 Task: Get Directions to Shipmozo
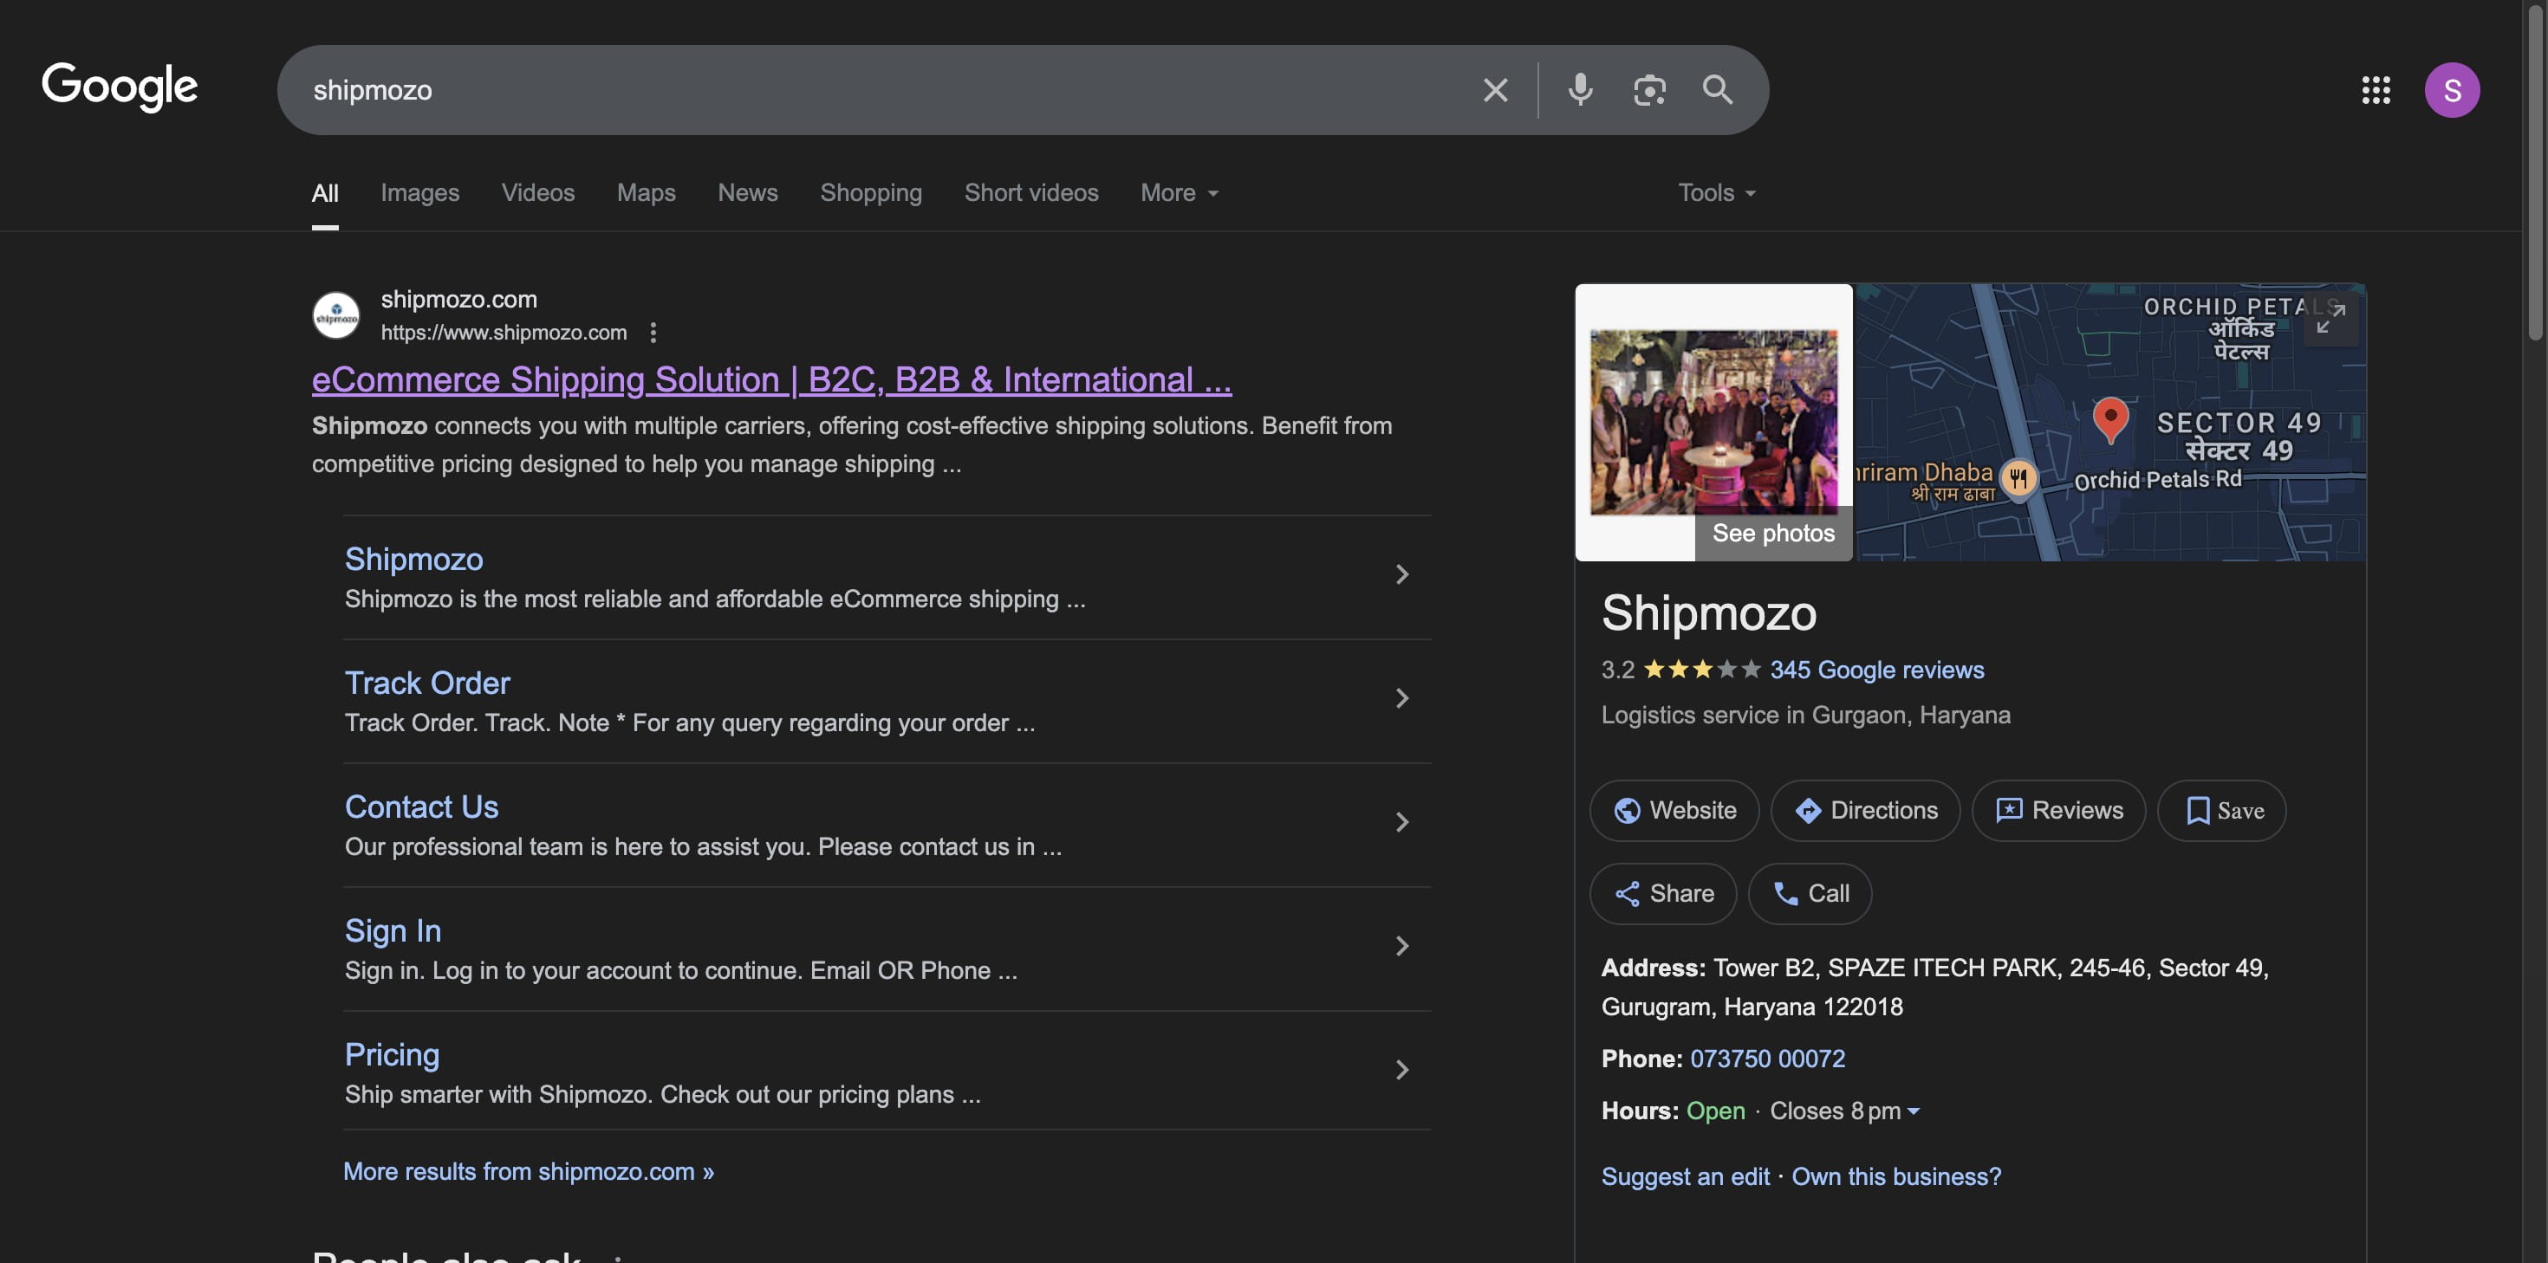[1865, 810]
